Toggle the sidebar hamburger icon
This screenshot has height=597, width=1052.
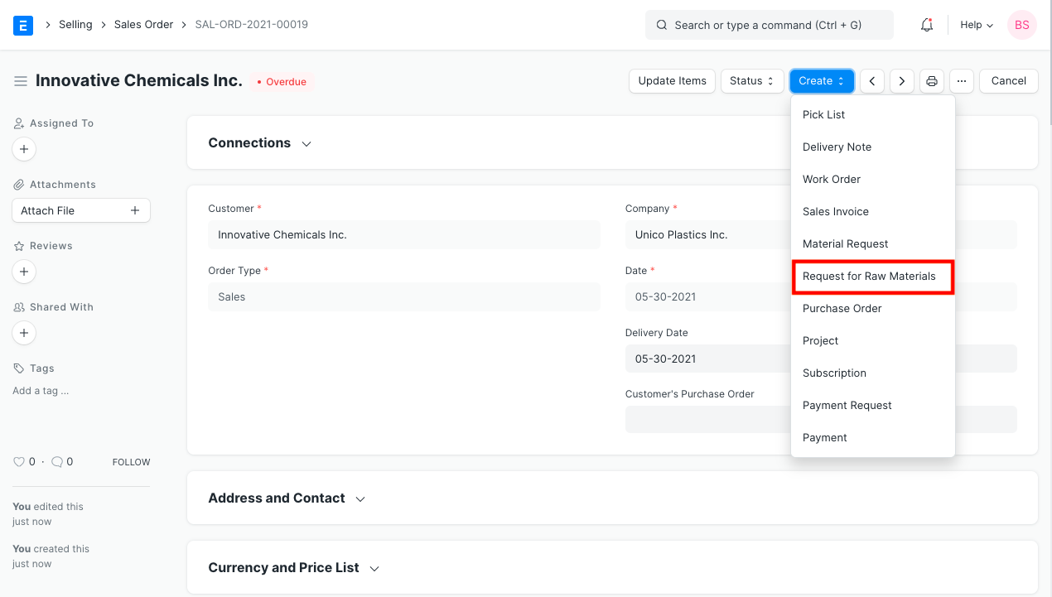click(21, 81)
